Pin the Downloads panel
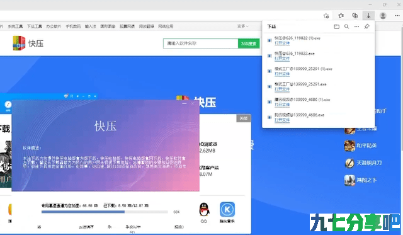The width and height of the screenshot is (403, 235). [366, 26]
